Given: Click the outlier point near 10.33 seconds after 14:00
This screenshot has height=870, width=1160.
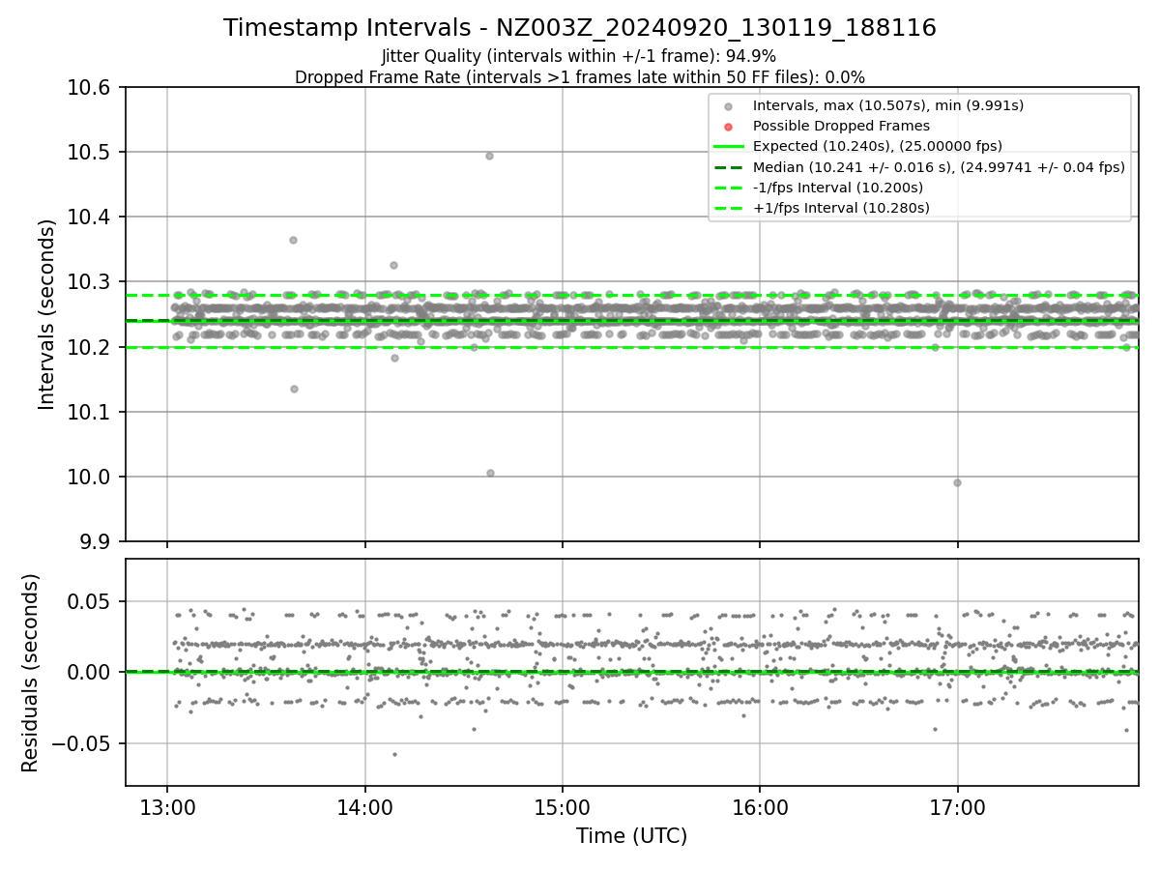Looking at the screenshot, I should coord(393,265).
